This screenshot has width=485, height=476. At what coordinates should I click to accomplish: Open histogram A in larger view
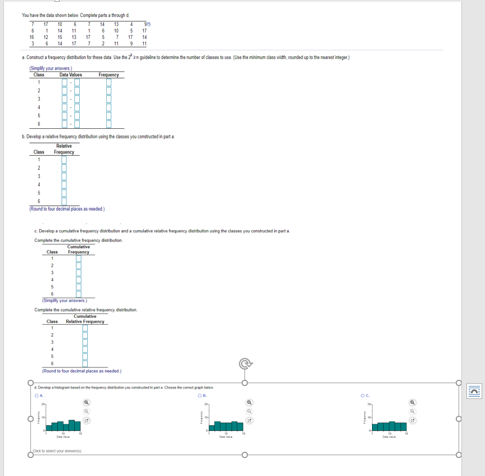pos(86,420)
